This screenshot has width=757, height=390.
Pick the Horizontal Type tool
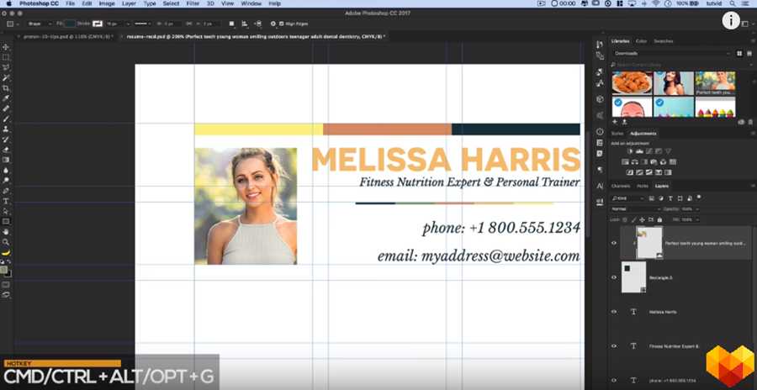tap(6, 201)
